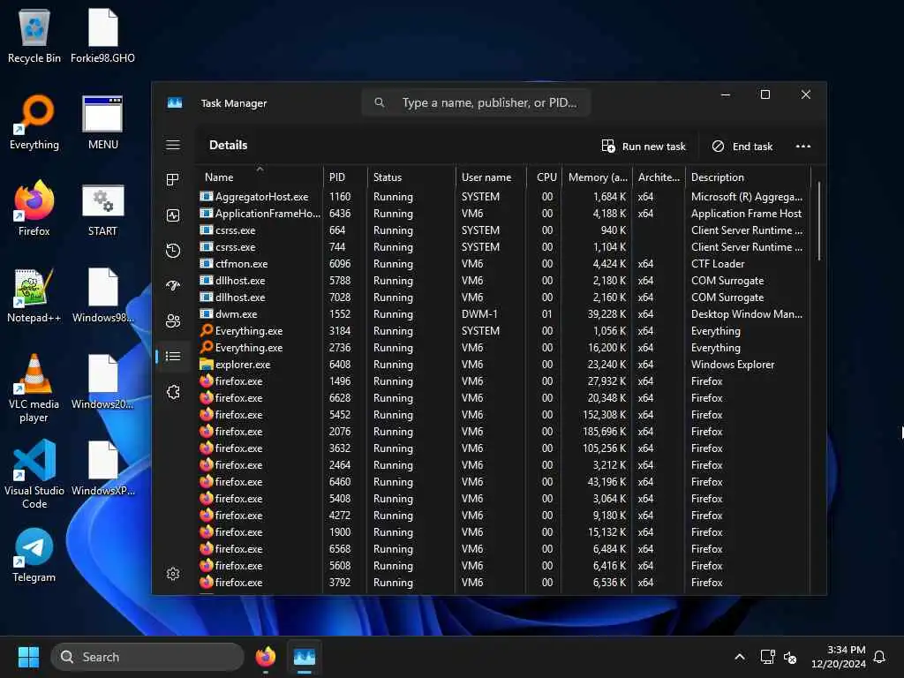Select dllhost.exe with PID 7028
This screenshot has height=678, width=904.
(x=504, y=297)
